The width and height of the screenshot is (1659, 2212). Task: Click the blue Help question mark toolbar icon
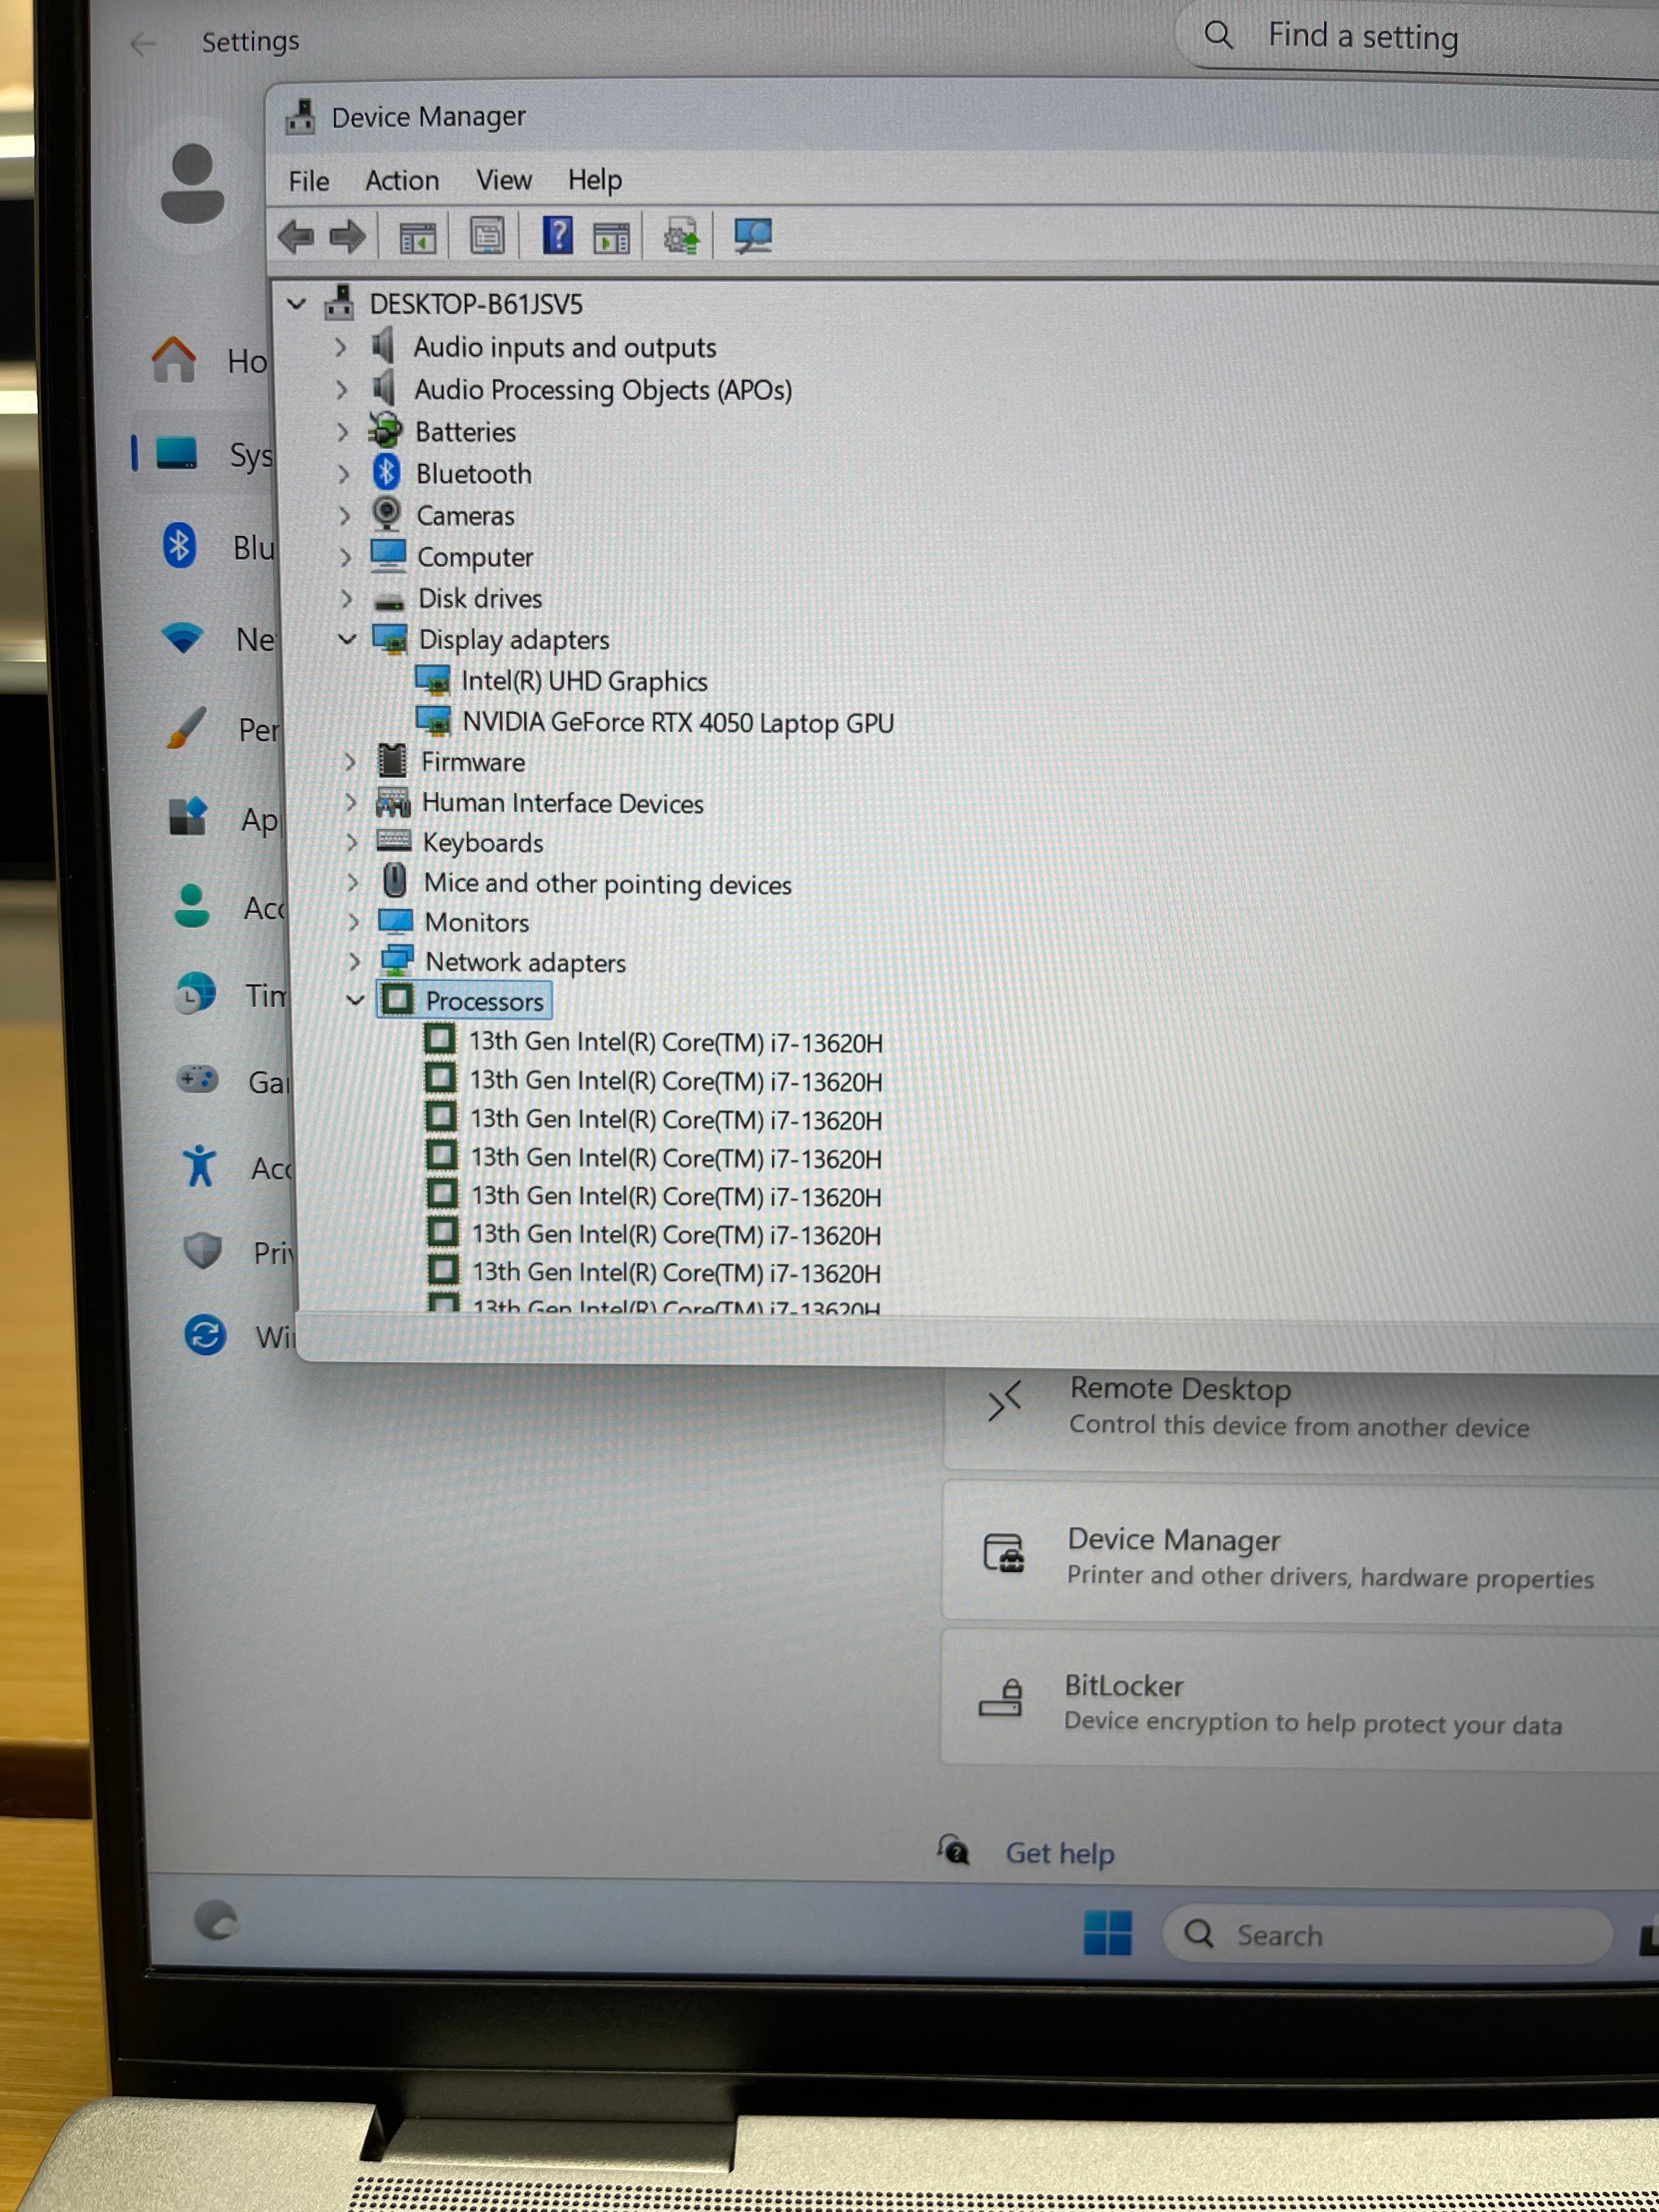557,235
